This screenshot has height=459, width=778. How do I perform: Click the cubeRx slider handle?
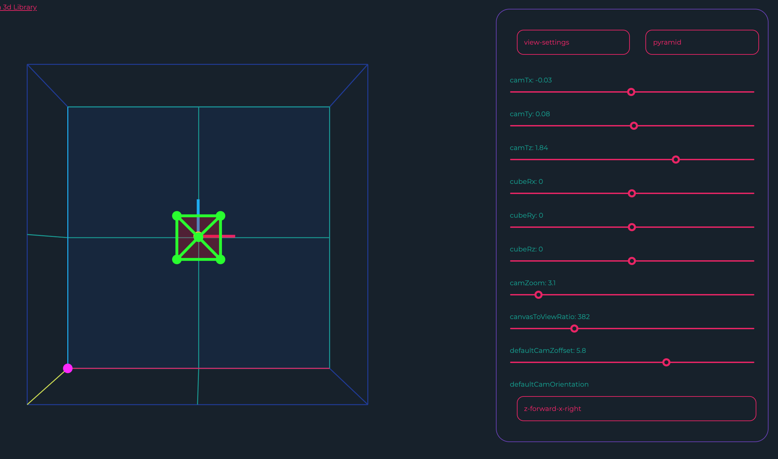(632, 193)
